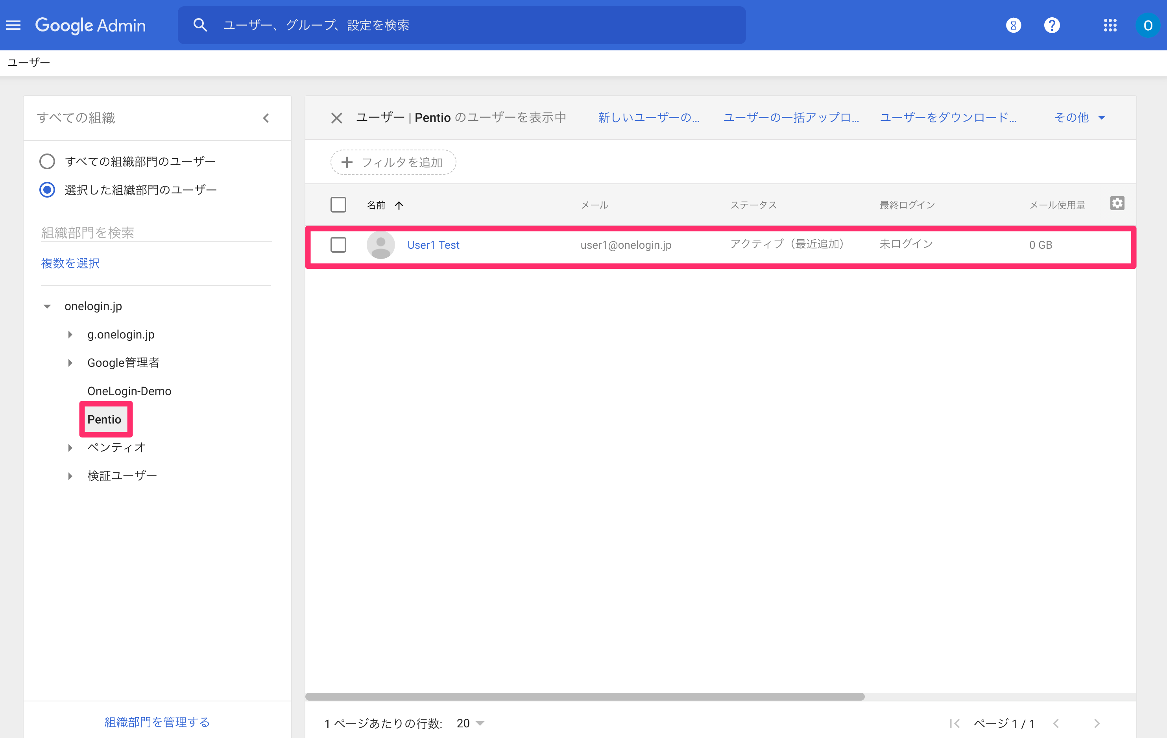Open the account avatar O
Screen dimensions: 1167x738
pyautogui.click(x=1148, y=25)
